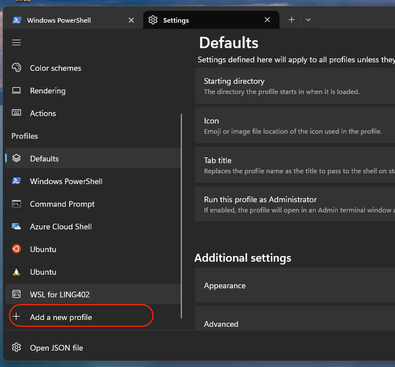Select the WSL for LING402 profile

tap(93, 294)
